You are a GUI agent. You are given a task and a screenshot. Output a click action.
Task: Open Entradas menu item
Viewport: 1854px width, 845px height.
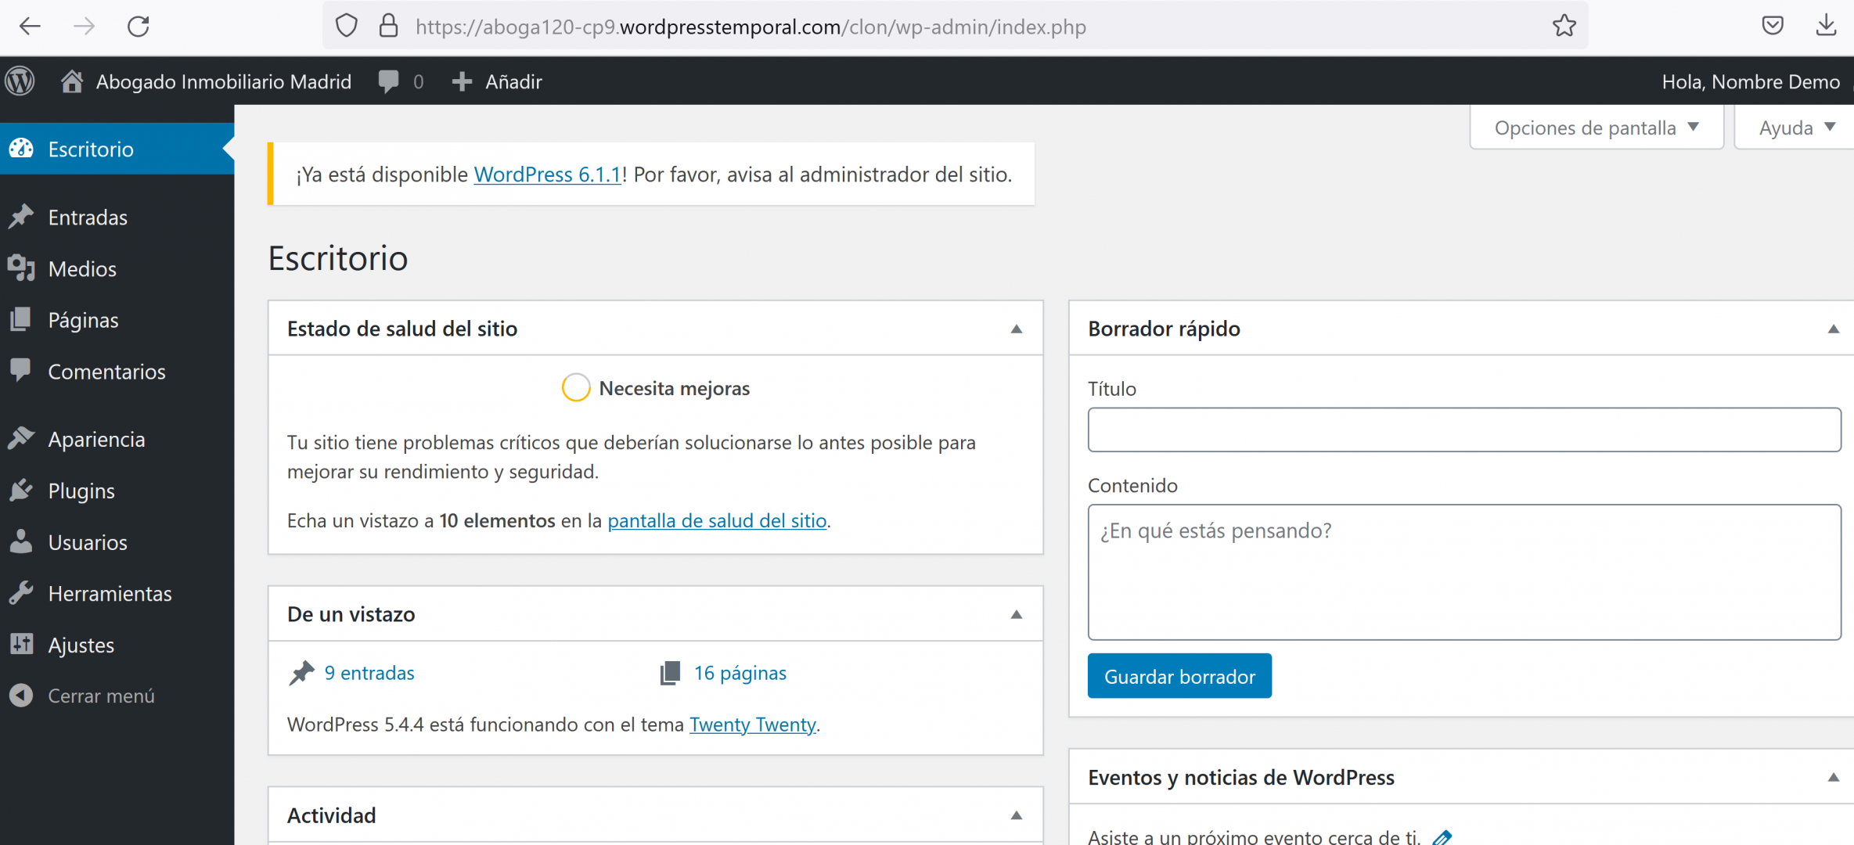click(x=117, y=217)
